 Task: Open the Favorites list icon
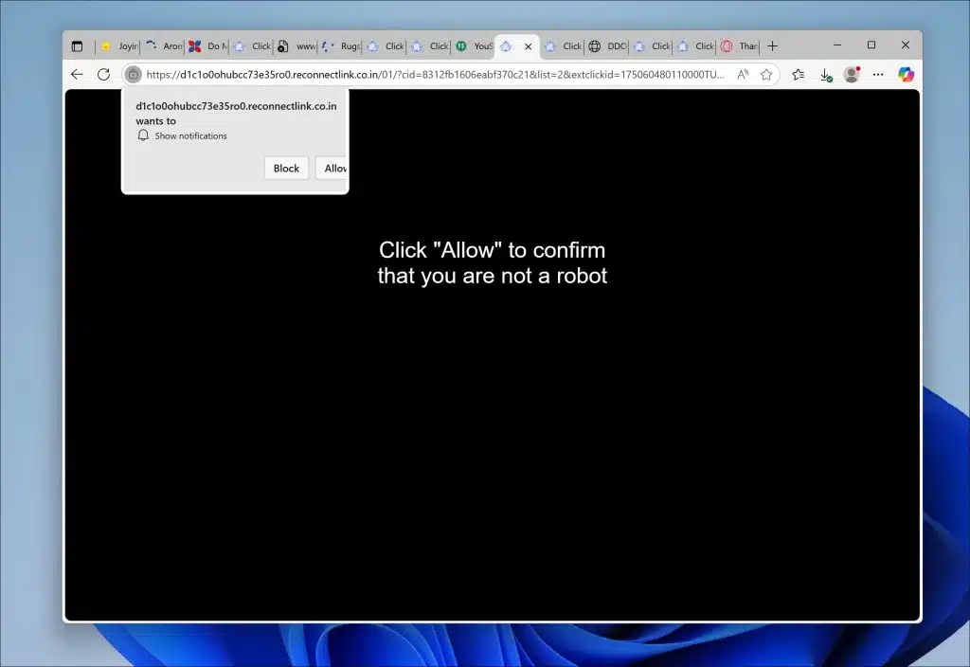798,75
